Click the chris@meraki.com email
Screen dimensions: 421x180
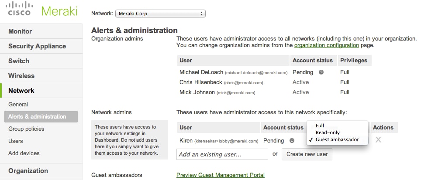(244, 83)
